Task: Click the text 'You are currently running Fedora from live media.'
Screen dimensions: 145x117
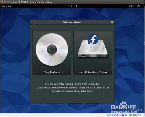Action: pos(72,84)
